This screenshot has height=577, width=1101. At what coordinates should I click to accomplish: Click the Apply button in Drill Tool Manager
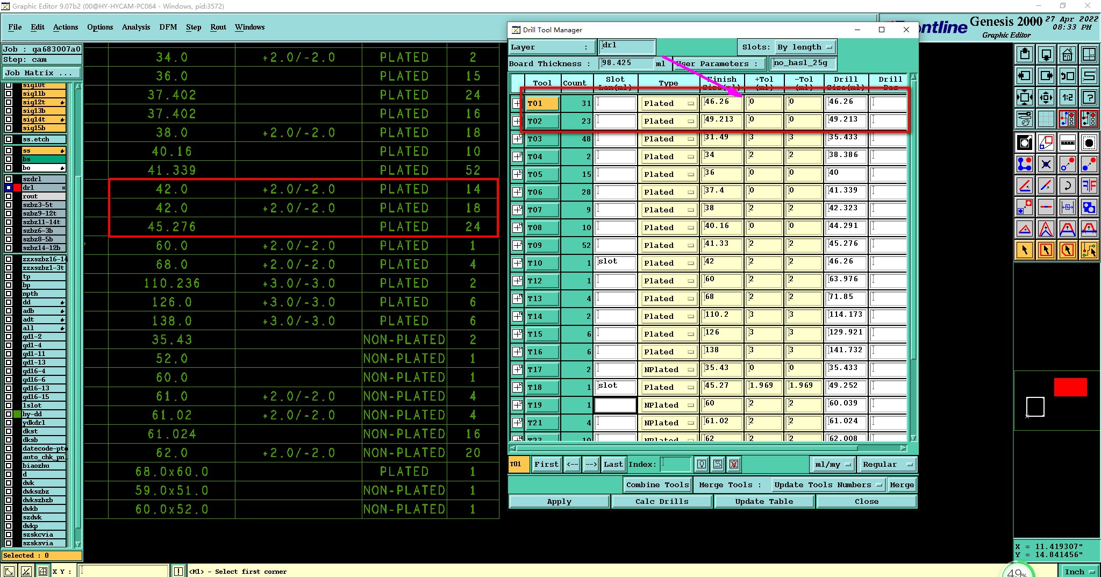559,501
